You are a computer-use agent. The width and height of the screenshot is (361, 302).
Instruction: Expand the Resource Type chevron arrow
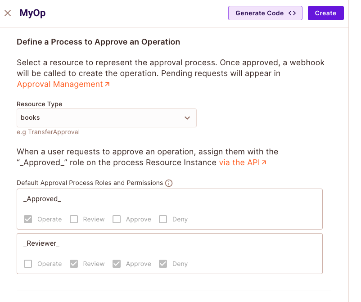point(187,118)
